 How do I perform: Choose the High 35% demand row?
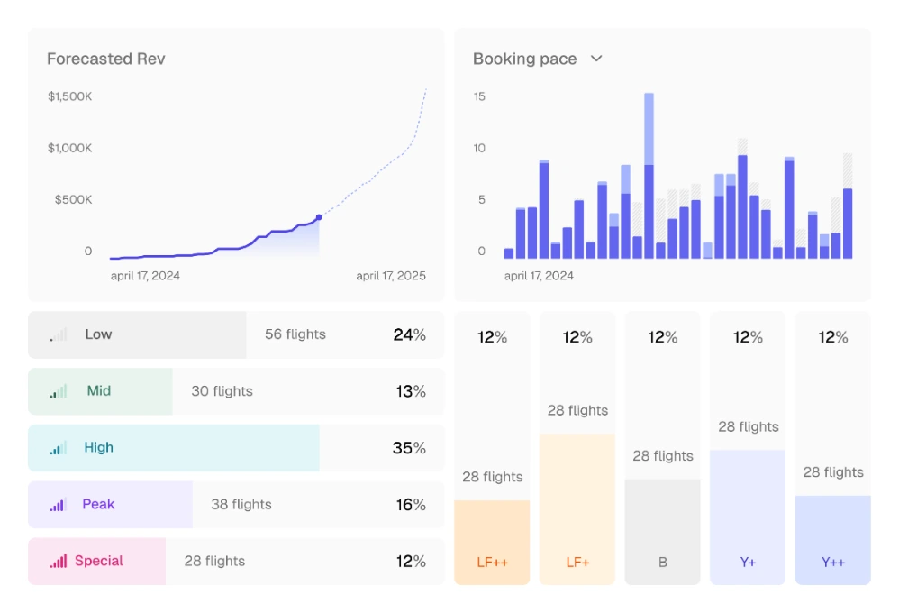click(x=236, y=448)
